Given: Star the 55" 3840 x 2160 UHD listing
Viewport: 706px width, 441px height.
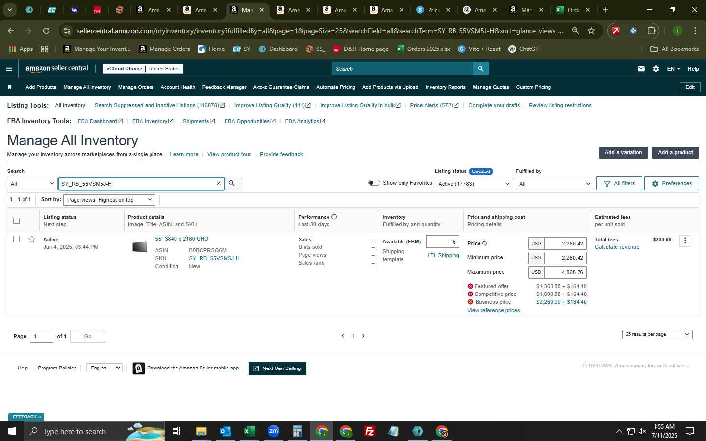Looking at the screenshot, I should (x=32, y=239).
